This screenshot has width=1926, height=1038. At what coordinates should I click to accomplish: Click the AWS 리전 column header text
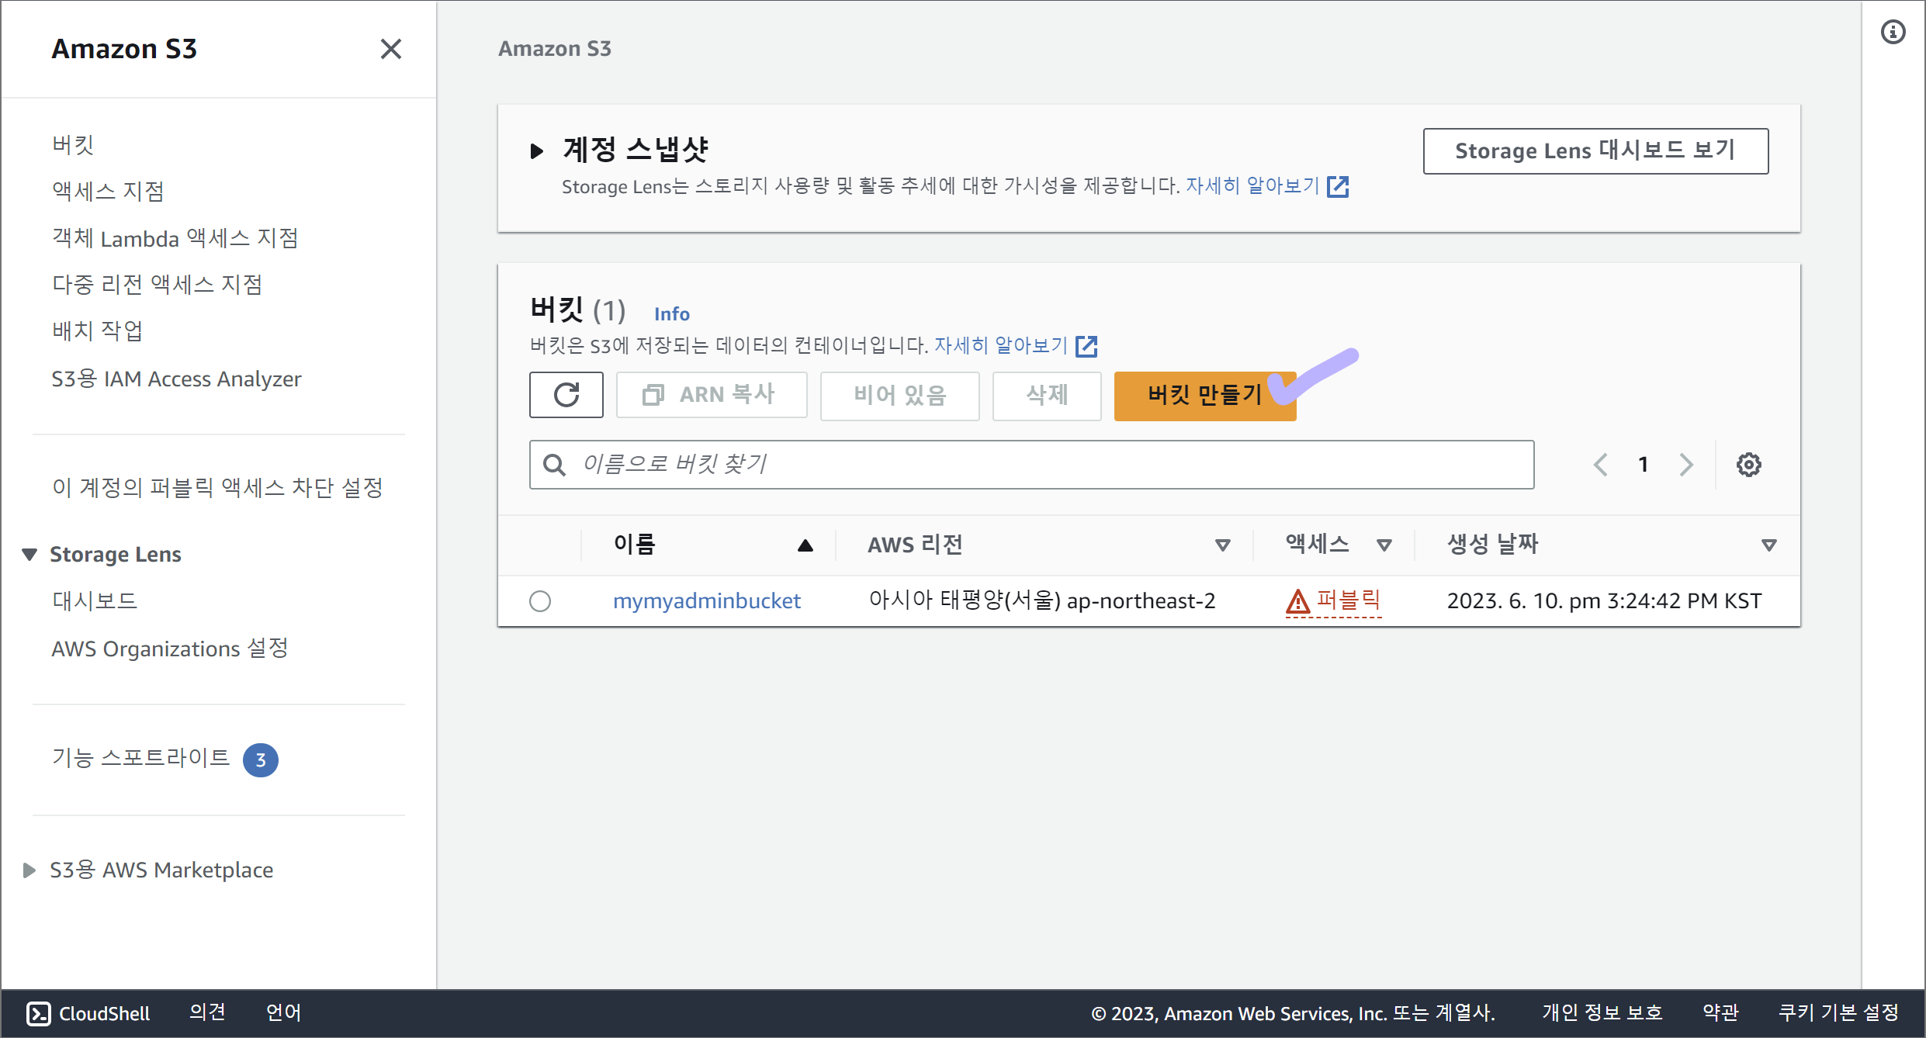[915, 545]
